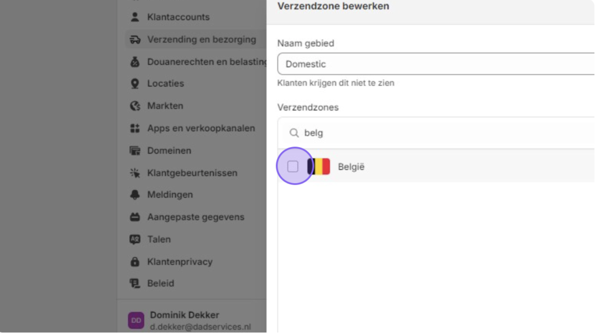Image resolution: width=604 pixels, height=336 pixels.
Task: Click the Locaties pin icon
Action: click(x=135, y=84)
